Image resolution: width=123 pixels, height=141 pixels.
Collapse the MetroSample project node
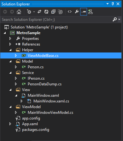coord(5,33)
